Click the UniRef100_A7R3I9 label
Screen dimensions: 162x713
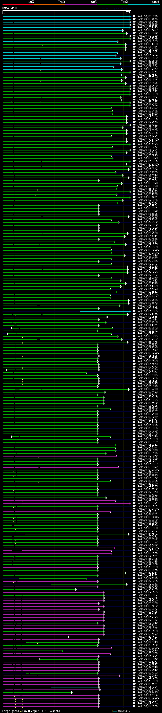click(x=145, y=36)
